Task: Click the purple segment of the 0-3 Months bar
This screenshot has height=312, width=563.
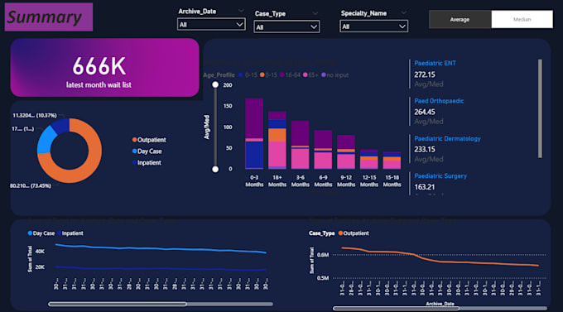Action: coord(254,118)
